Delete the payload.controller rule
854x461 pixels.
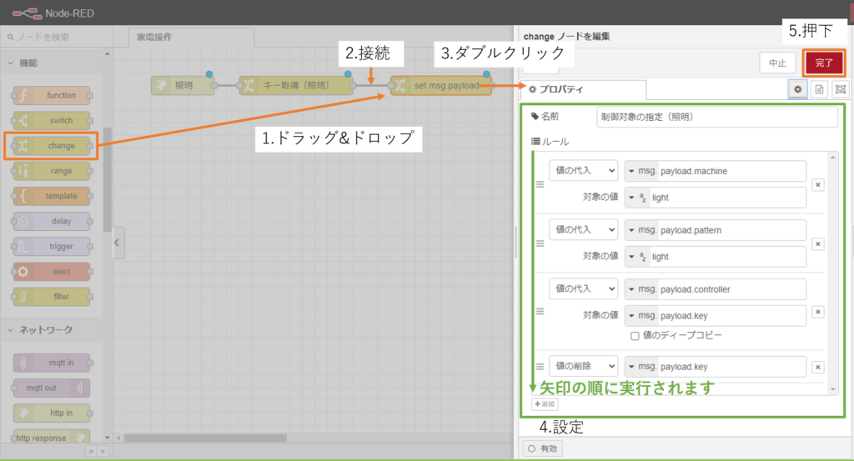pos(817,312)
